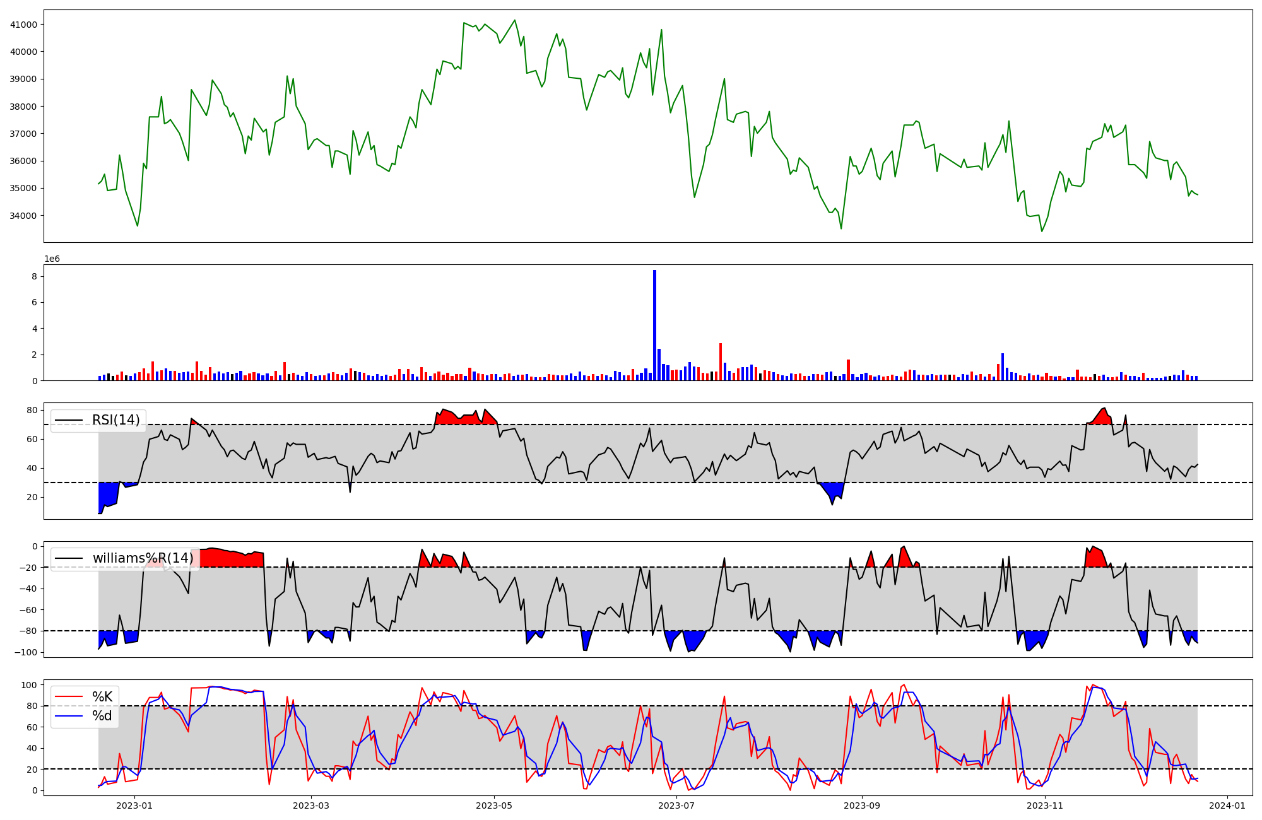Click the 80 tick on the RSI axis

point(32,410)
